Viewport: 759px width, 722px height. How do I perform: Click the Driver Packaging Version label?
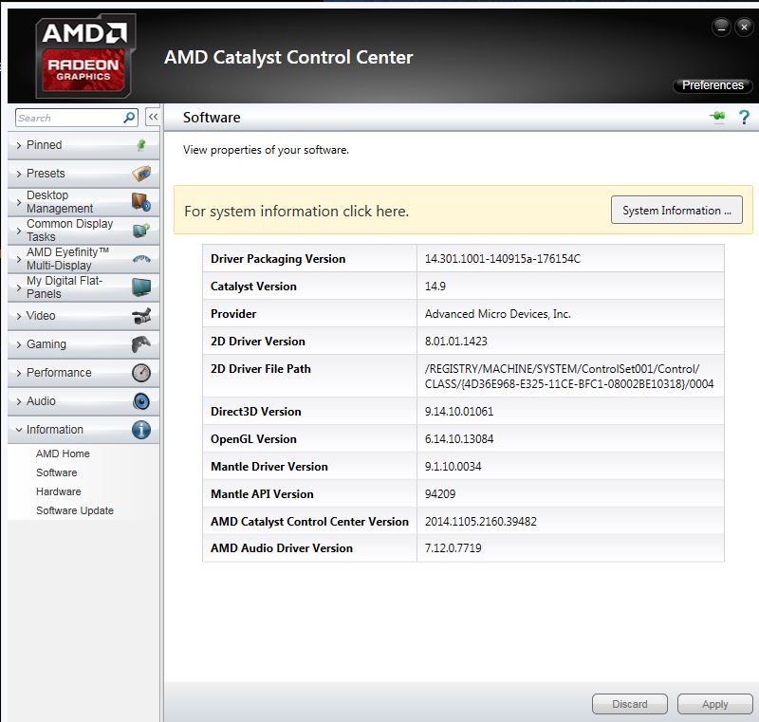coord(278,259)
